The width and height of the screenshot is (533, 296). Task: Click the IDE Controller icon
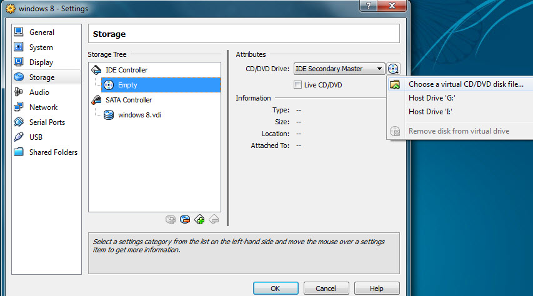96,70
